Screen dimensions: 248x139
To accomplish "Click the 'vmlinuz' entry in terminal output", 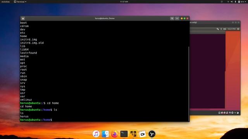I will [26, 100].
